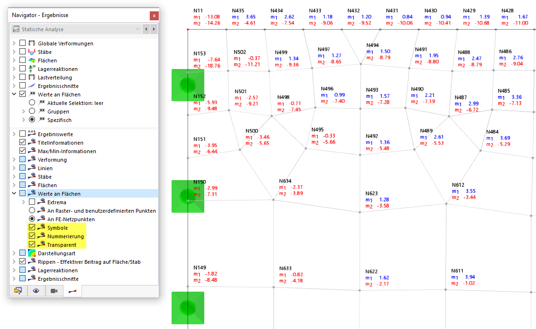Click the node label N11
Screen dimensions: 536x329
tap(198, 10)
